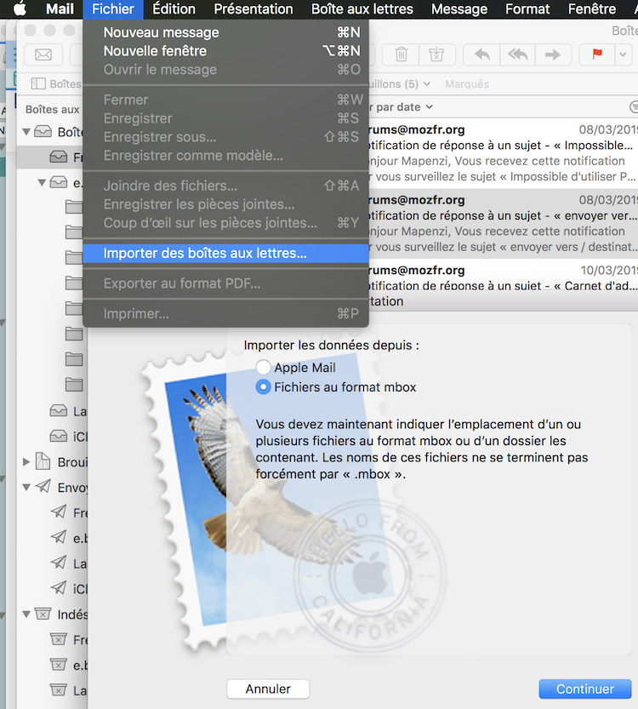Click the get new mail envelope icon
The height and width of the screenshot is (709, 638).
click(43, 54)
